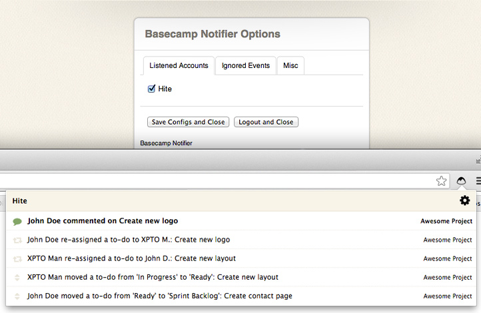Click move icon on 'In Progress' to 'Ready' row
This screenshot has width=481, height=313.
[17, 278]
